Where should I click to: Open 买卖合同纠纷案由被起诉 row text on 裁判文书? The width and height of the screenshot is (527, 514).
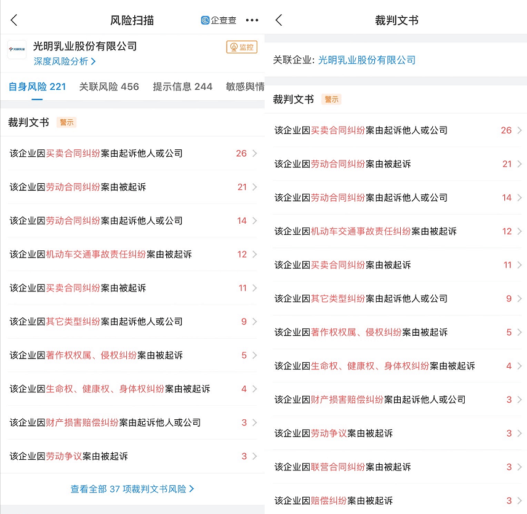(x=342, y=265)
